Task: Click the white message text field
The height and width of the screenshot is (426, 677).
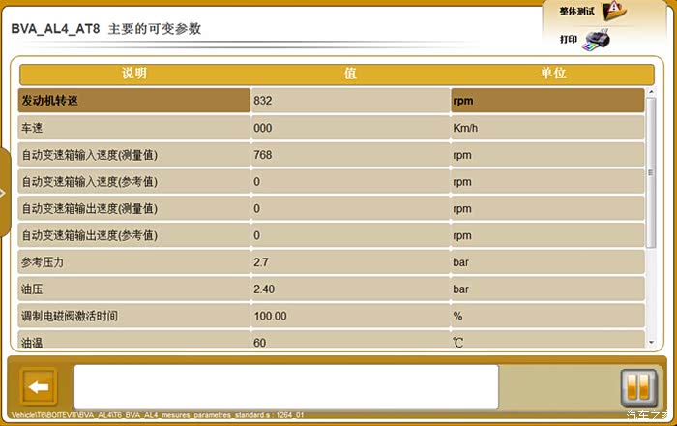Action: 286,386
